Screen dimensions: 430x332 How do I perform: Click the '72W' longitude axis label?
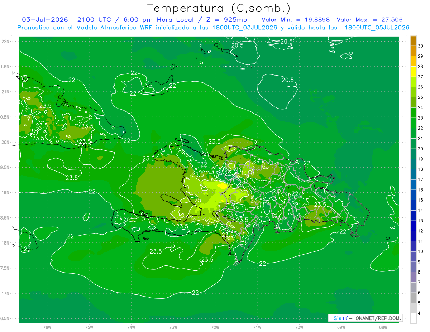click(x=215, y=327)
